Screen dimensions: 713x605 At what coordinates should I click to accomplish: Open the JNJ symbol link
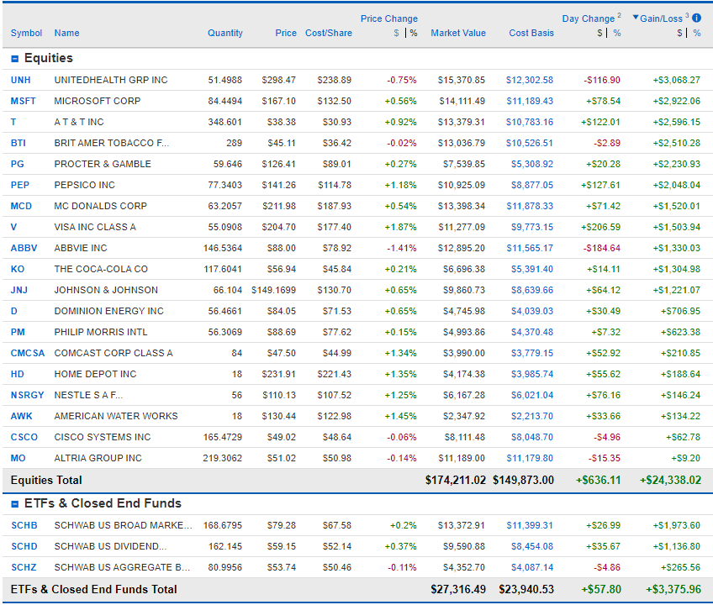point(19,290)
